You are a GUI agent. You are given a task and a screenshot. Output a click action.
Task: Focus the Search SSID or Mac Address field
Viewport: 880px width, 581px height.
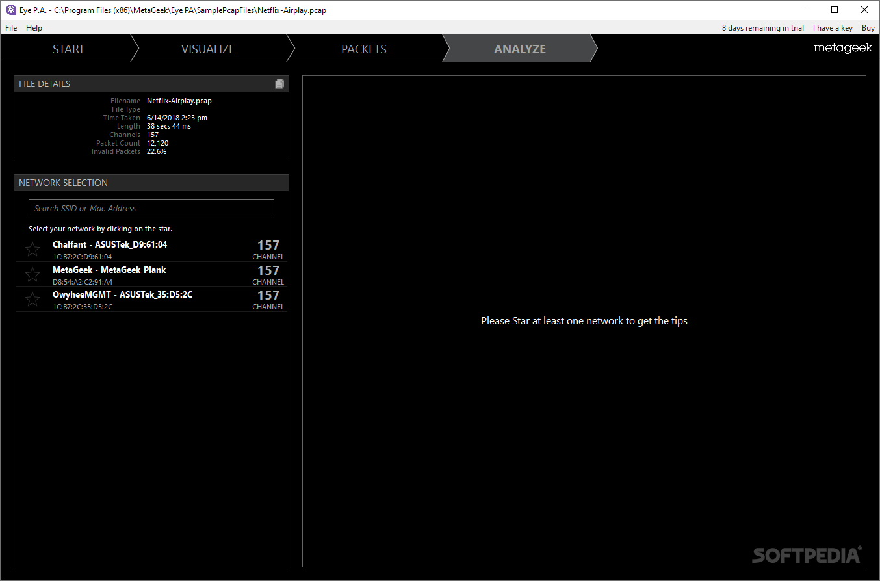(151, 209)
